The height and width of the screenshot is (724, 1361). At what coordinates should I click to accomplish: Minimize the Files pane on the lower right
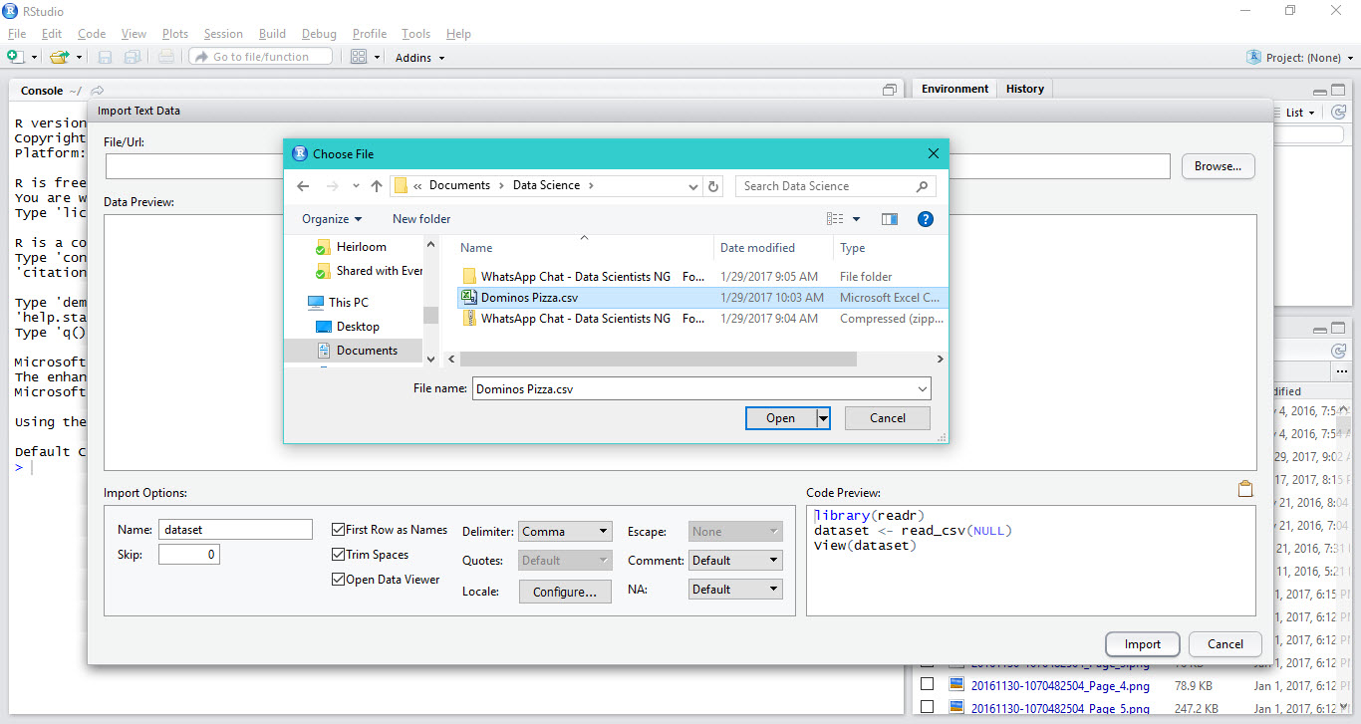(x=1319, y=329)
